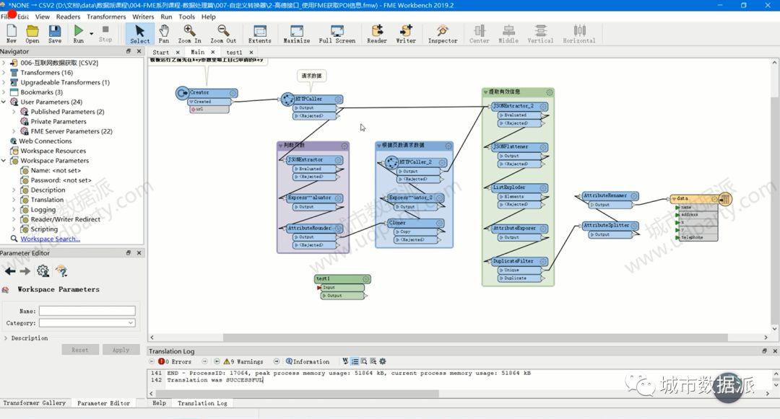The image size is (780, 419).
Task: Close the Main canvas tab
Action: 213,52
